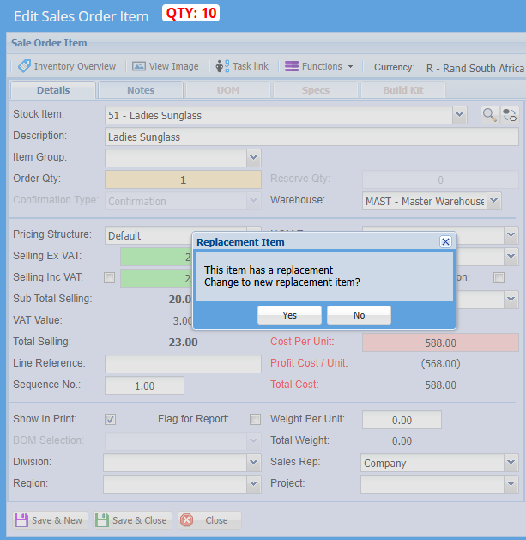Click the replacement item icon beside search
526x540 pixels.
click(510, 115)
